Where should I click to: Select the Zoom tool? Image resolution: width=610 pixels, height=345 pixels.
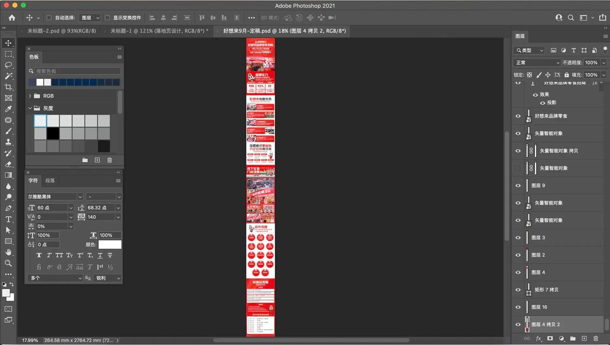coord(8,263)
